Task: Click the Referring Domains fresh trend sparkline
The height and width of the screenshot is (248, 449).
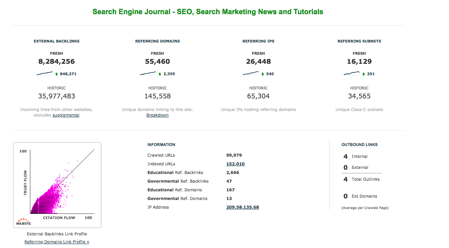Action: 148,74
